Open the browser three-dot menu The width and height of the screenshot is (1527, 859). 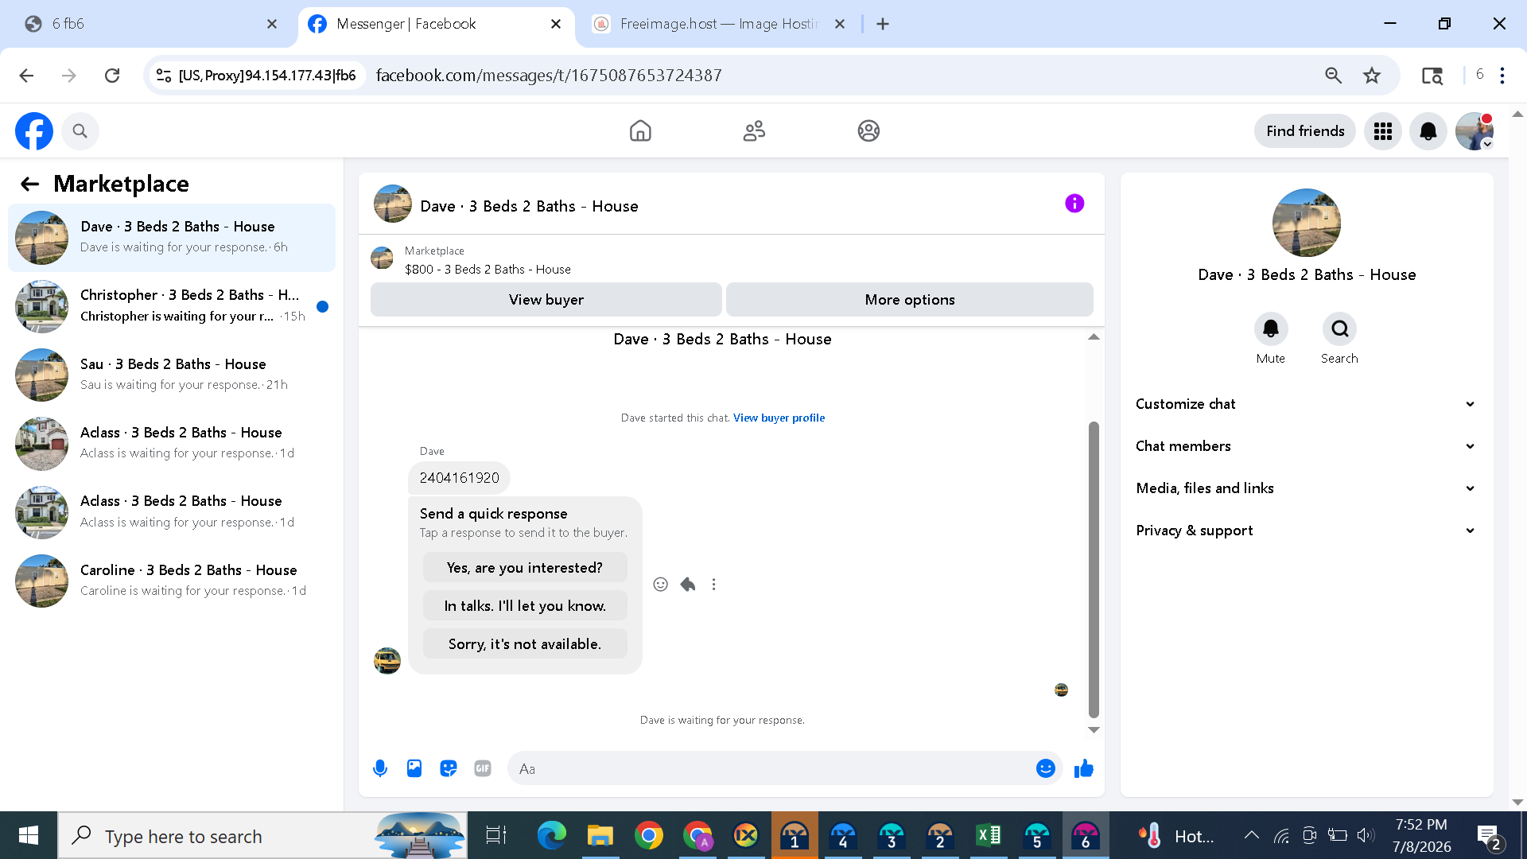click(1502, 76)
